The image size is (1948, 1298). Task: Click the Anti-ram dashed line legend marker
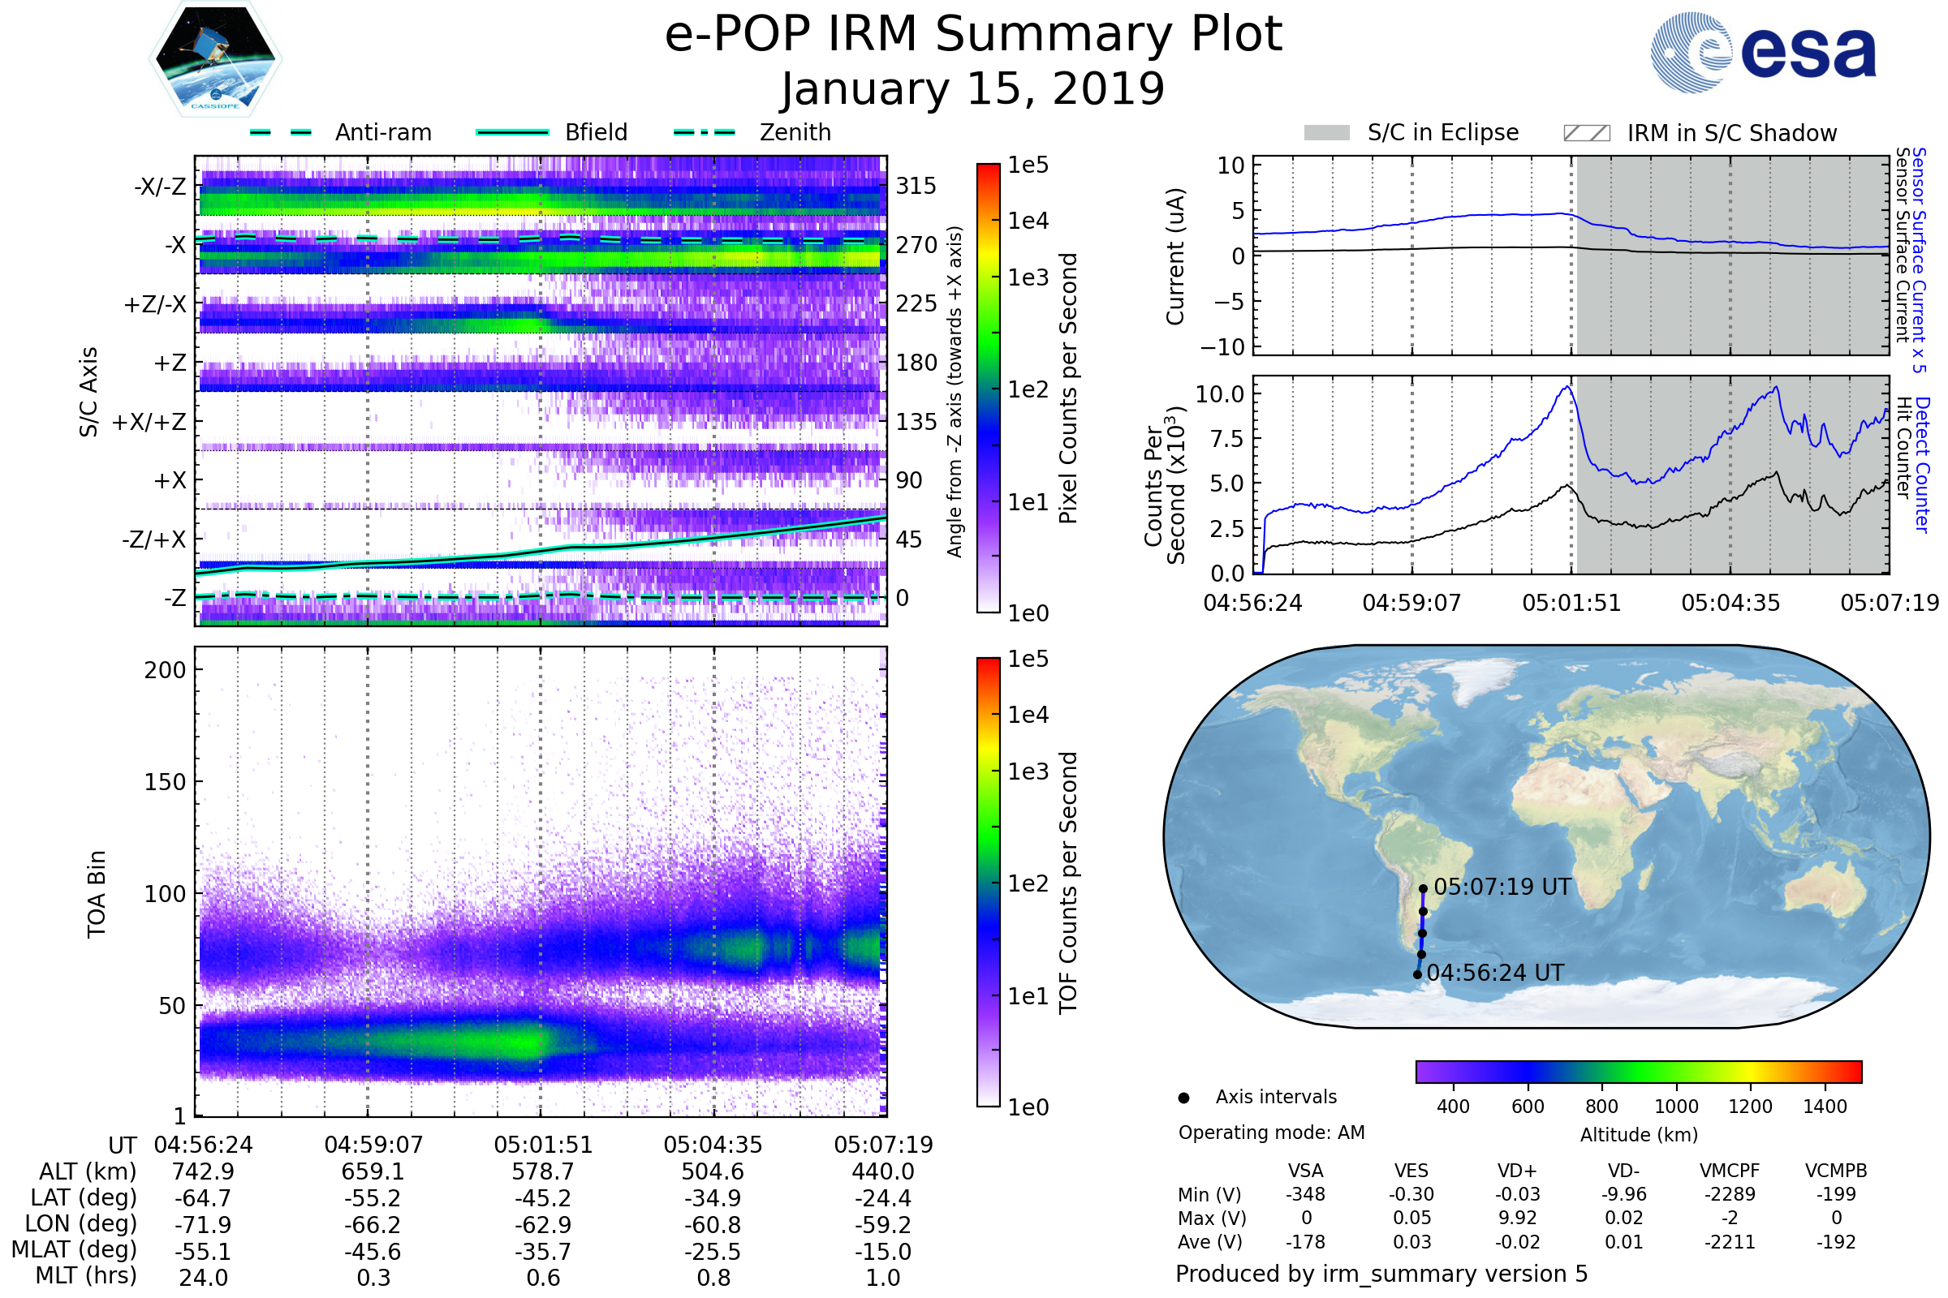[x=281, y=132]
